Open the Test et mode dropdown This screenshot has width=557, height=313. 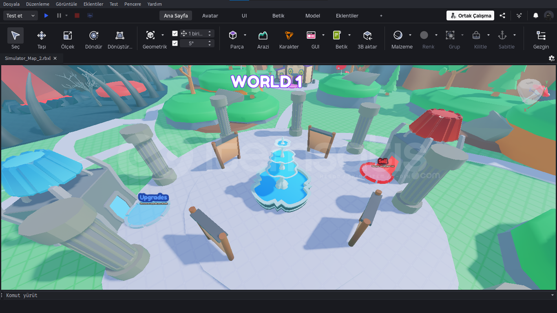(21, 15)
